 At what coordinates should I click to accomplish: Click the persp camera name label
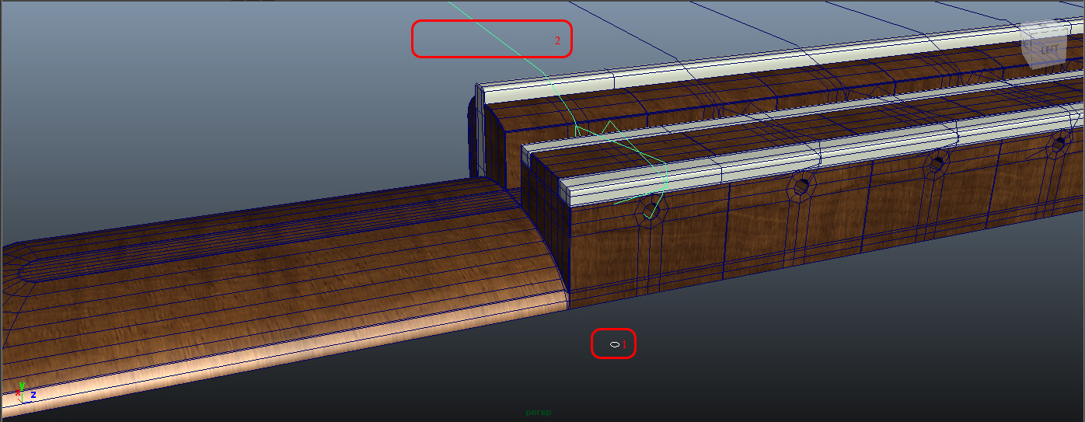(x=538, y=412)
